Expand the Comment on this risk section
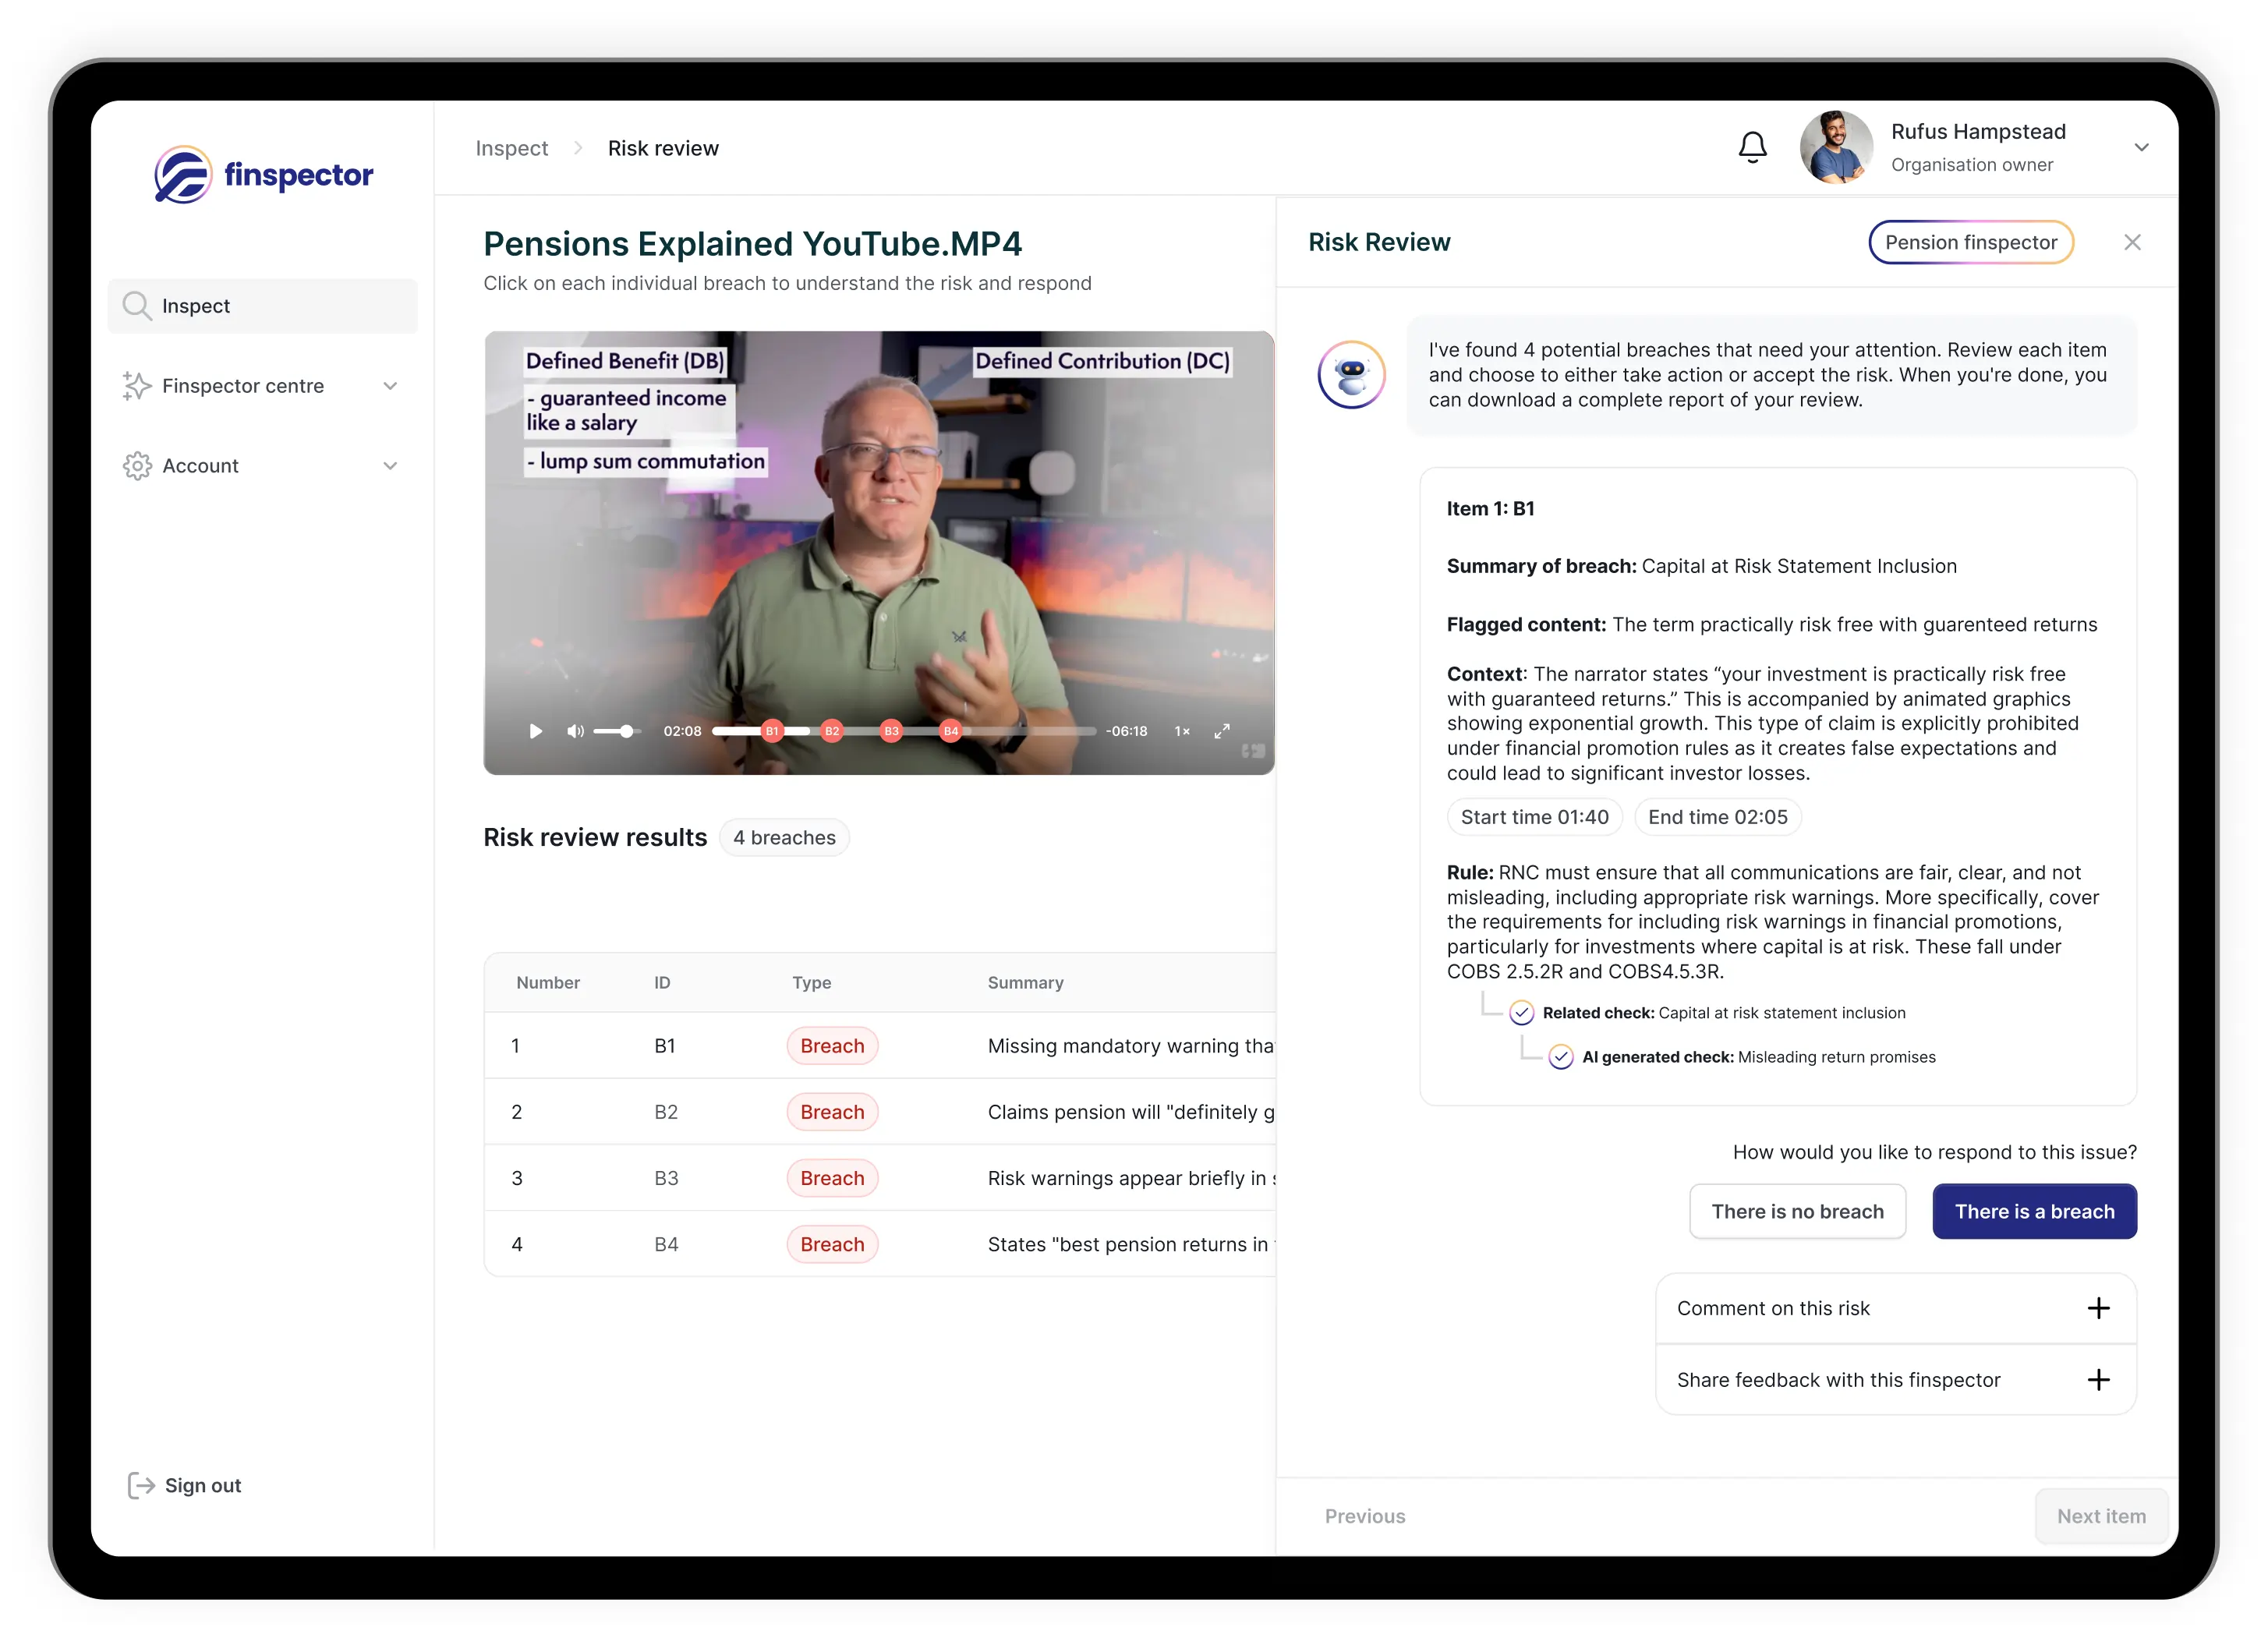The image size is (2268, 1638). tap(2099, 1307)
